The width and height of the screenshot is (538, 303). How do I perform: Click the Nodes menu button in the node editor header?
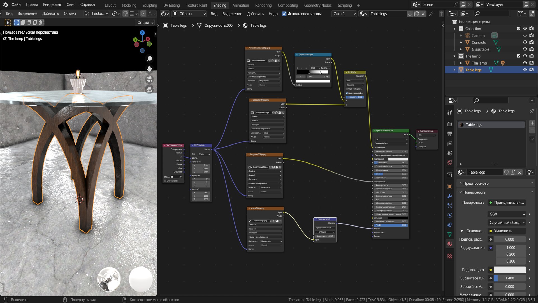click(273, 14)
